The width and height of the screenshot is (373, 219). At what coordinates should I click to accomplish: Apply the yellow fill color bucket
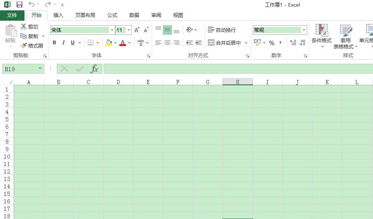click(x=109, y=43)
